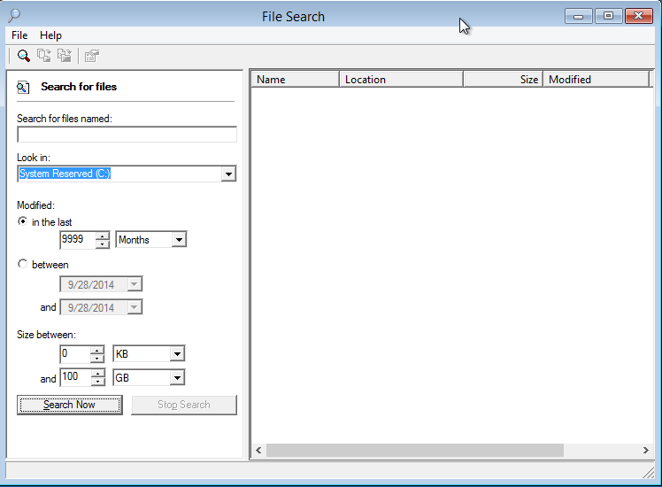This screenshot has height=487, width=662.
Task: Increase the 9999 value with the up spinner
Action: tap(103, 236)
